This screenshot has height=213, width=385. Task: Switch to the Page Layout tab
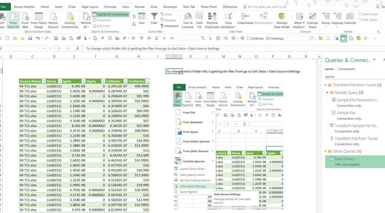[90, 7]
